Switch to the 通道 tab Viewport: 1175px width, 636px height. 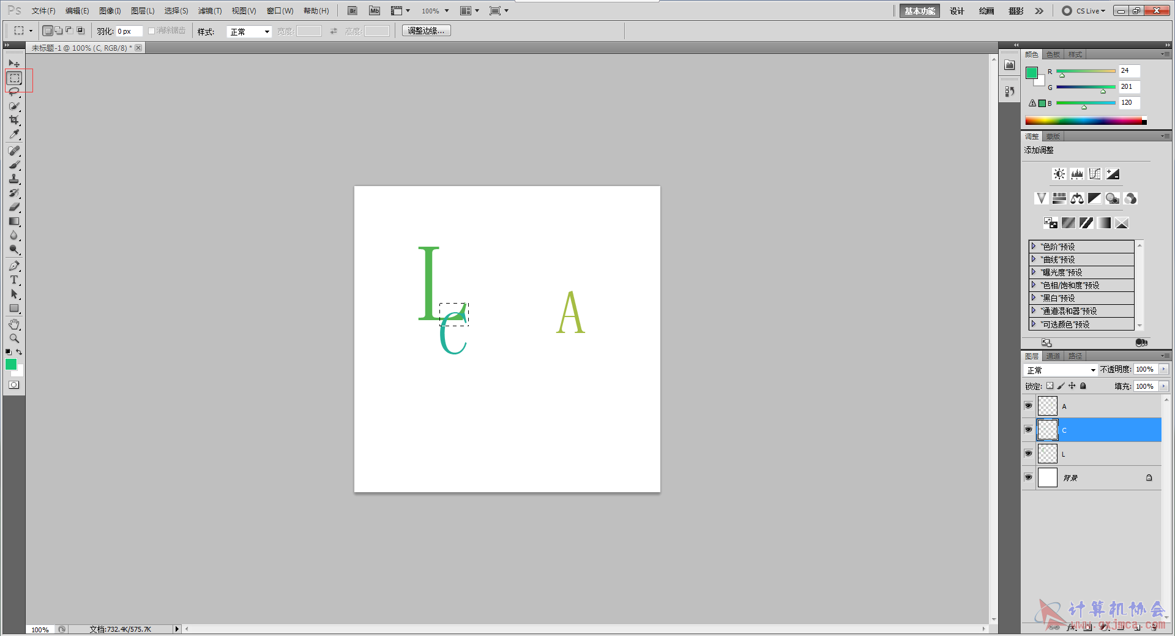1053,356
